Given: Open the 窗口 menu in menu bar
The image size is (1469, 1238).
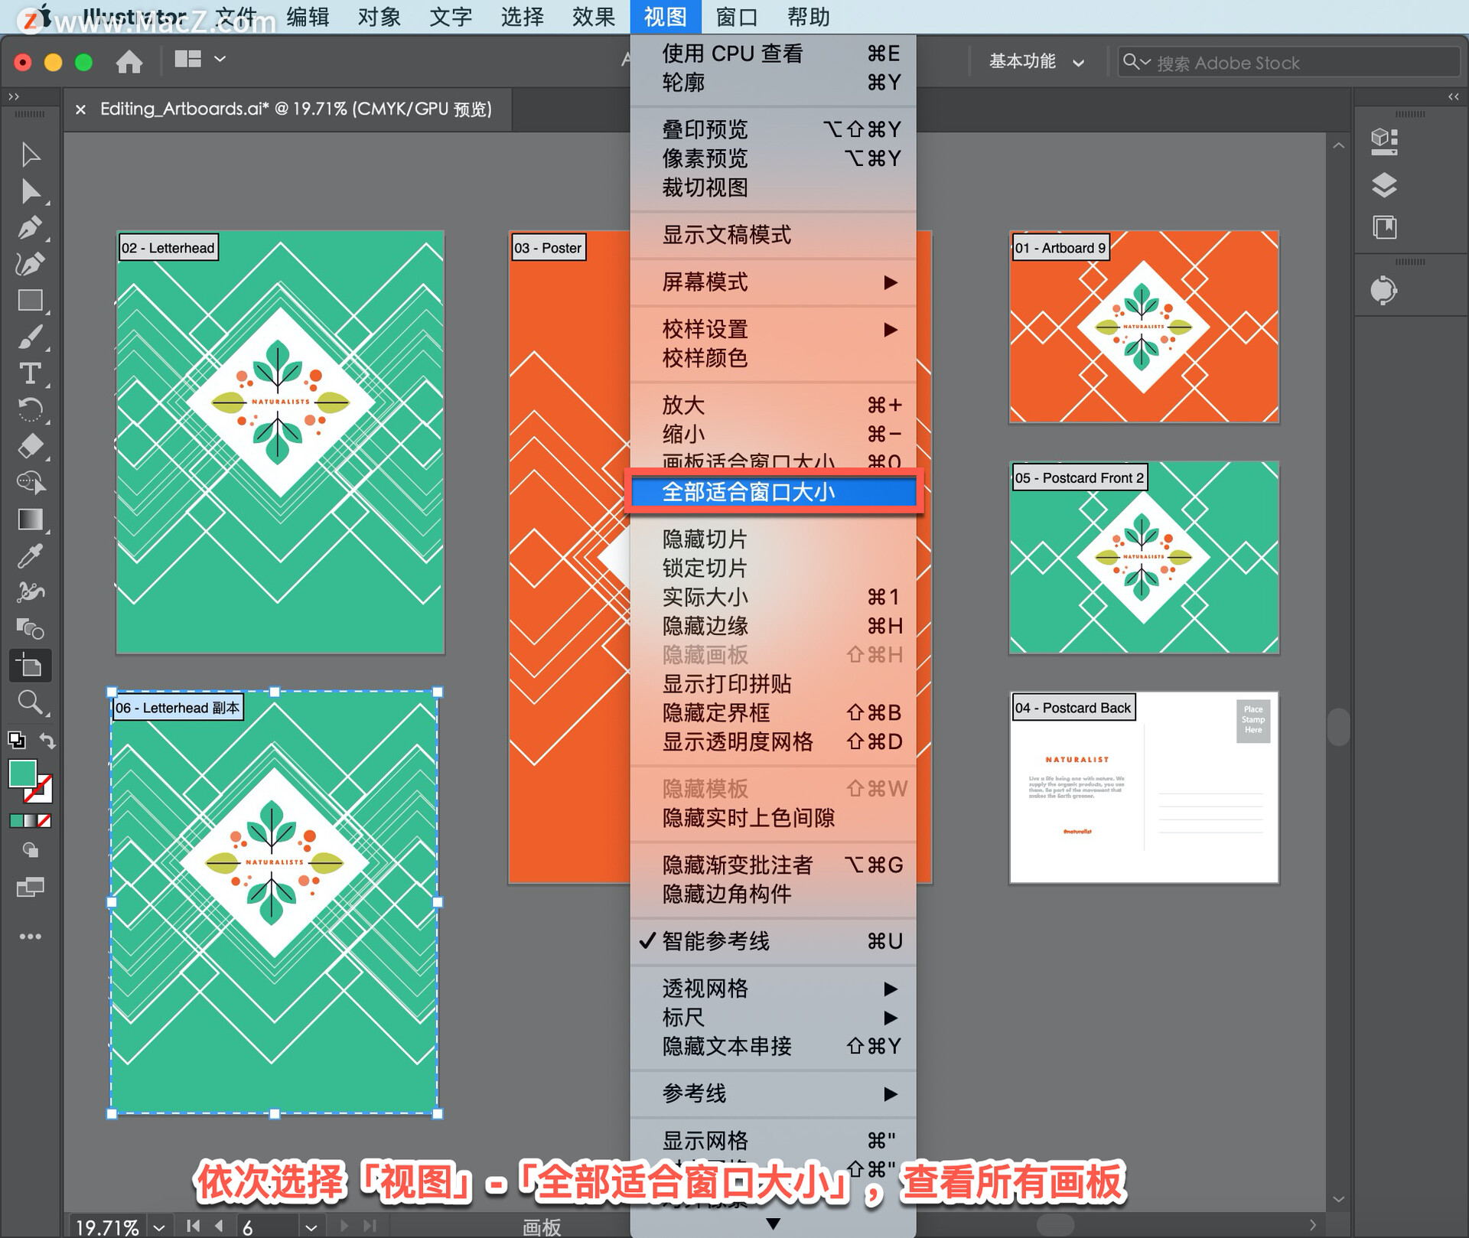Looking at the screenshot, I should [736, 17].
